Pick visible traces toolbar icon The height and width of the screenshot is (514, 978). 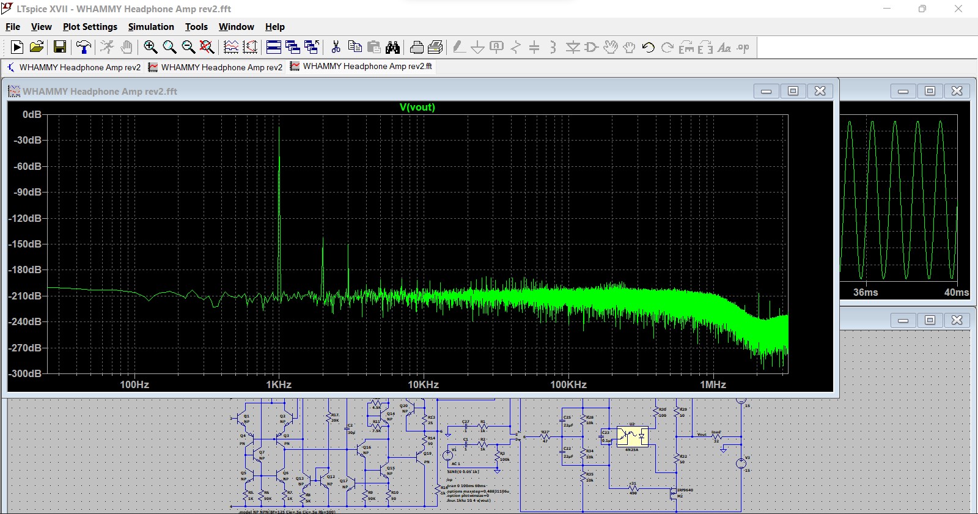coord(231,47)
